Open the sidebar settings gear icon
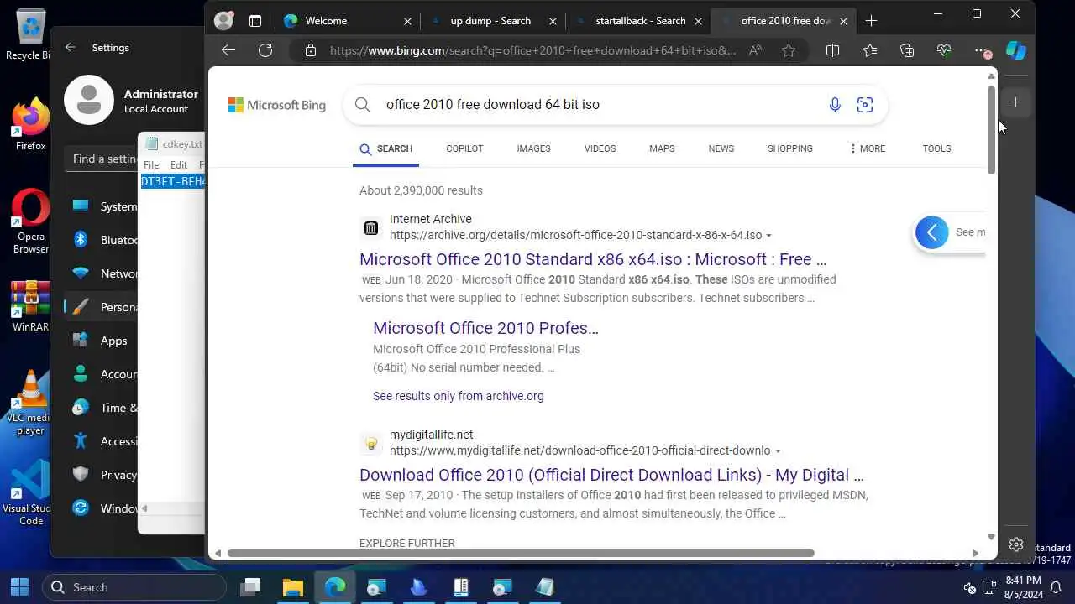The height and width of the screenshot is (604, 1075). [1015, 544]
